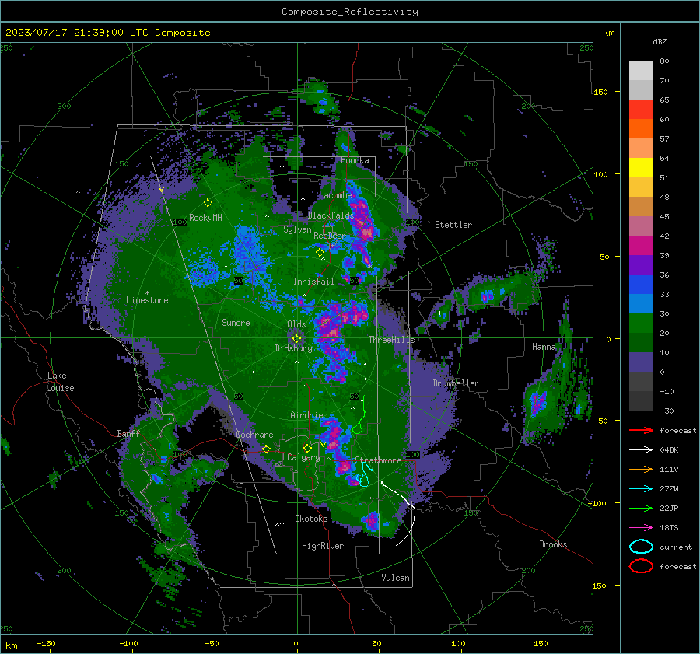Click the yellow 54 dBZ color swatch
Viewport: 700px width, 654px height.
point(641,167)
